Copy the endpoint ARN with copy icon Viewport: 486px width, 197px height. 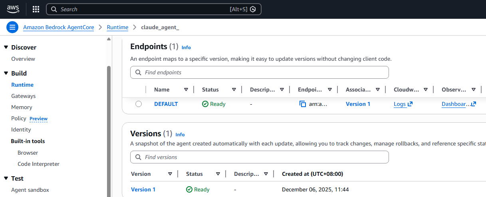tap(303, 104)
